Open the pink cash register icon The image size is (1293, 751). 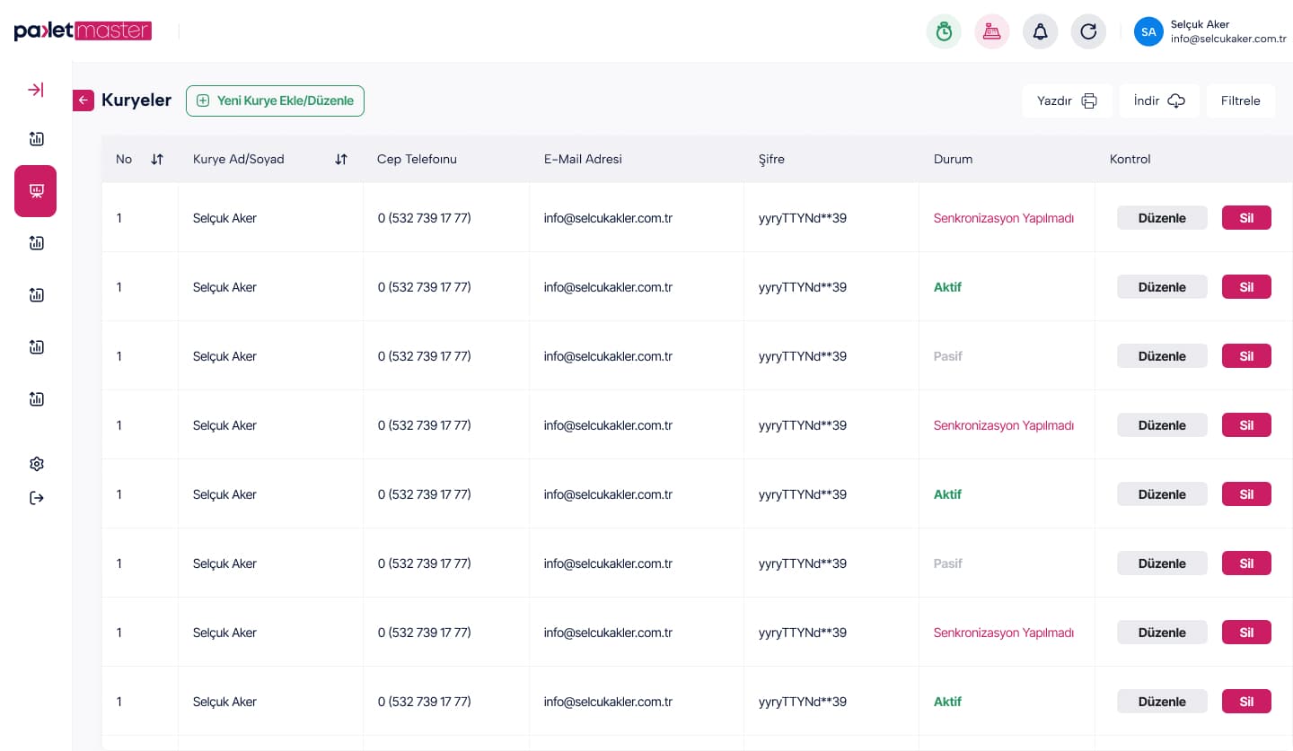click(x=992, y=32)
